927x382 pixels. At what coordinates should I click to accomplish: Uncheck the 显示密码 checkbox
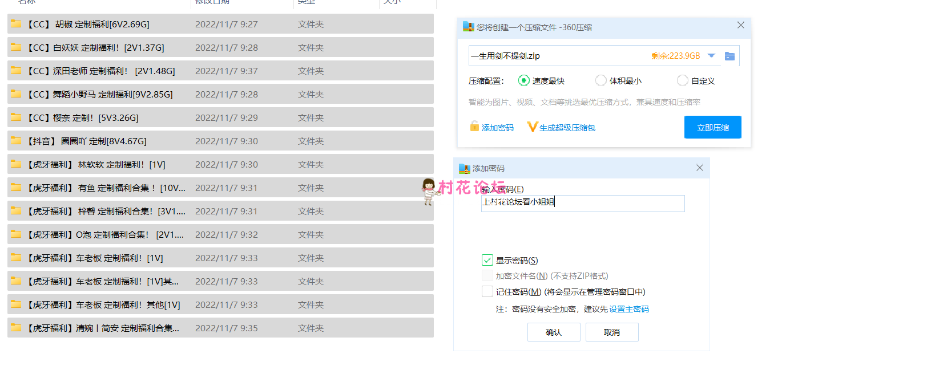487,260
